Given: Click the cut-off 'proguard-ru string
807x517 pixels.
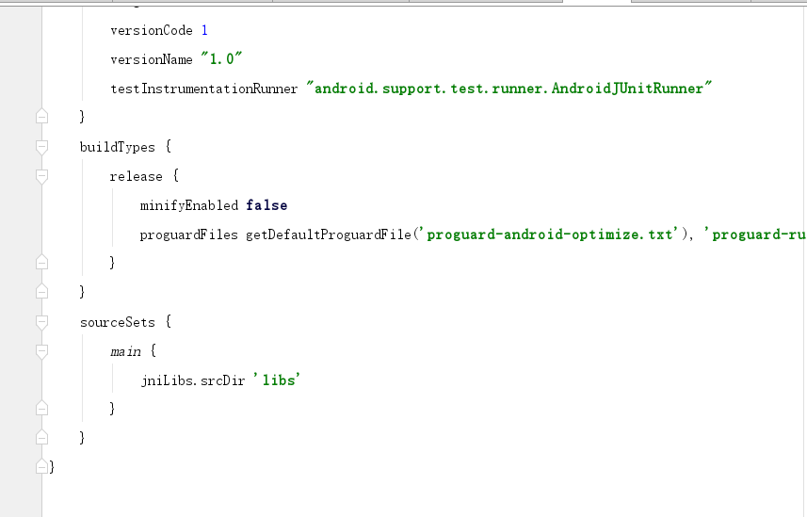Looking at the screenshot, I should tap(754, 234).
